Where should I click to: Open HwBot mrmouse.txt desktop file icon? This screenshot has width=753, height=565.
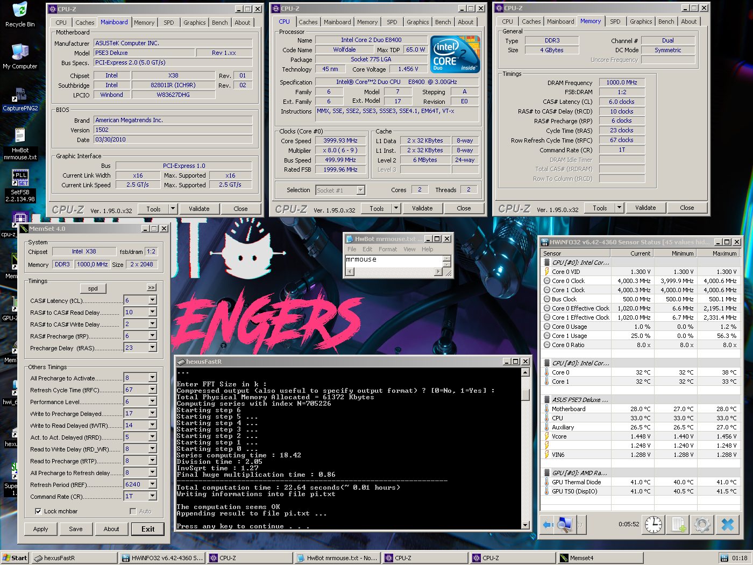tap(20, 144)
